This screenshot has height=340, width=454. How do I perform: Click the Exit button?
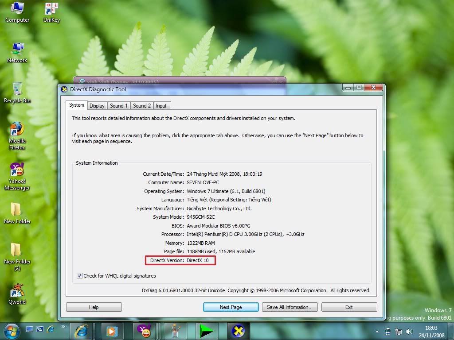349,307
